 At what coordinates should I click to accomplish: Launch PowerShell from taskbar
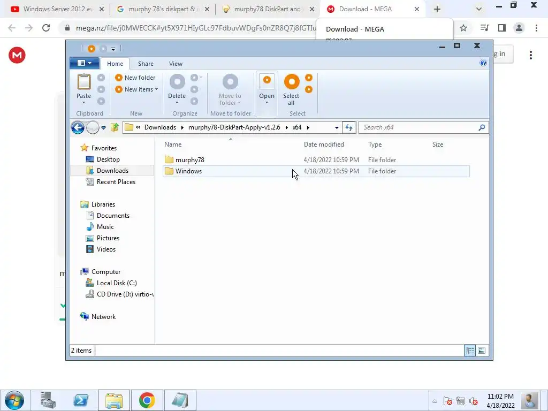coord(81,400)
